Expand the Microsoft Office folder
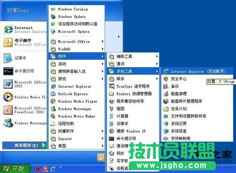236x173 pixels. pos(76,41)
